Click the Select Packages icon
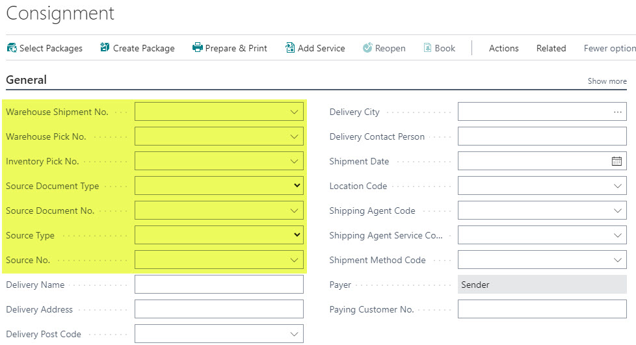Image resolution: width=636 pixels, height=345 pixels. click(x=12, y=48)
